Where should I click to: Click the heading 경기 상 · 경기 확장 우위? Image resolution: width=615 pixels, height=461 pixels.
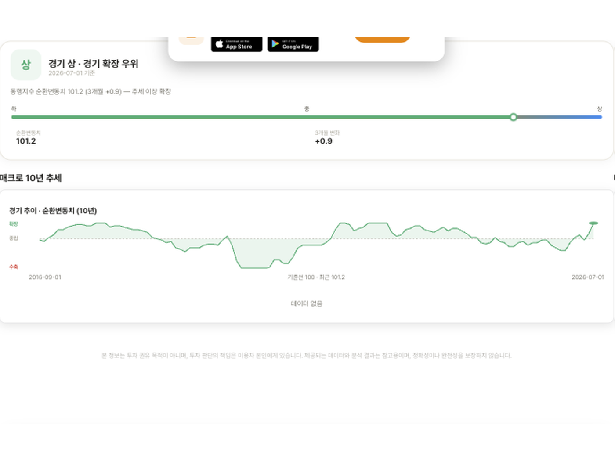93,64
